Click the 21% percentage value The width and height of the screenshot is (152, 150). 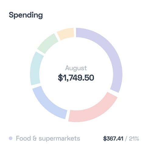pyautogui.click(x=134, y=138)
